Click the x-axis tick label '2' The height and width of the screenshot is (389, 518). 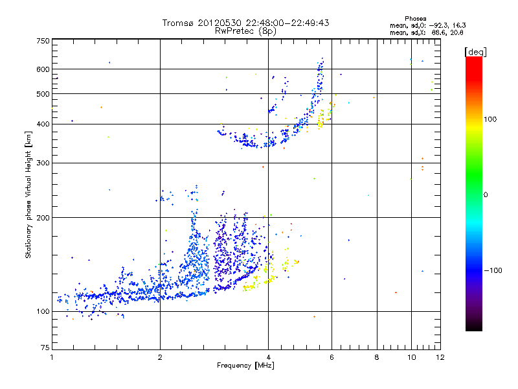[160, 357]
